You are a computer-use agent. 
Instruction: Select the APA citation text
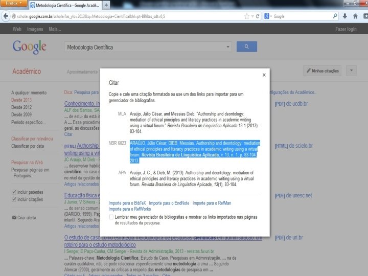(x=192, y=178)
